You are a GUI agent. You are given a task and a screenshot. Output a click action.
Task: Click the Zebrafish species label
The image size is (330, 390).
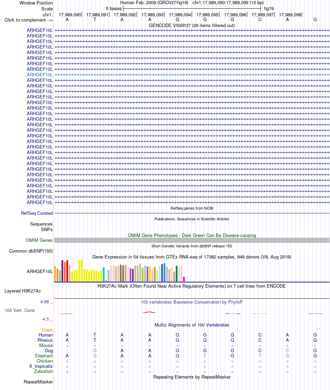[x=43, y=372]
